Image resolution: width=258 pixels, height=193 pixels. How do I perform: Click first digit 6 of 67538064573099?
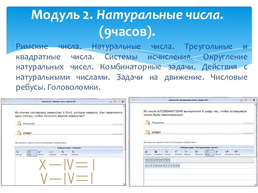[146, 166]
